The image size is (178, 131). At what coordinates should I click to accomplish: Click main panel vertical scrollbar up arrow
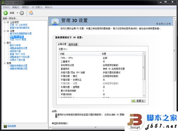(x=174, y=19)
